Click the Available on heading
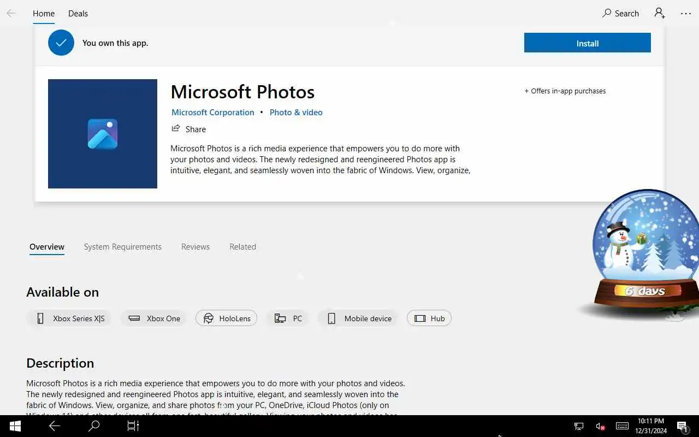Image resolution: width=699 pixels, height=437 pixels. point(63,292)
